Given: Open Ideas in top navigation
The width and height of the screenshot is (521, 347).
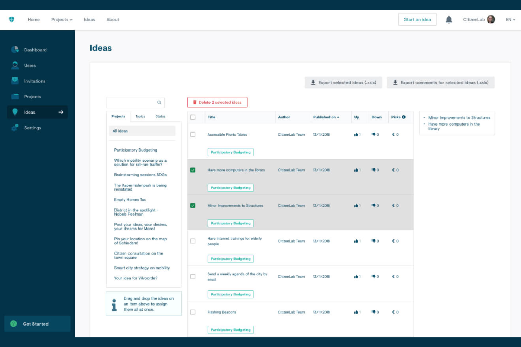Looking at the screenshot, I should coord(89,20).
